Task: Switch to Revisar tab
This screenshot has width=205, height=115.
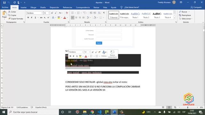Action: coord(96,7)
